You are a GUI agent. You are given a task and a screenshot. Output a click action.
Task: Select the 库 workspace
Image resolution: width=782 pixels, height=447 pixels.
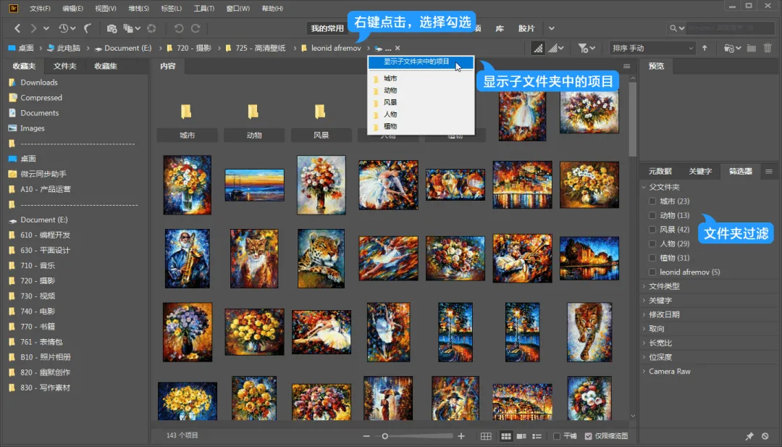(499, 28)
